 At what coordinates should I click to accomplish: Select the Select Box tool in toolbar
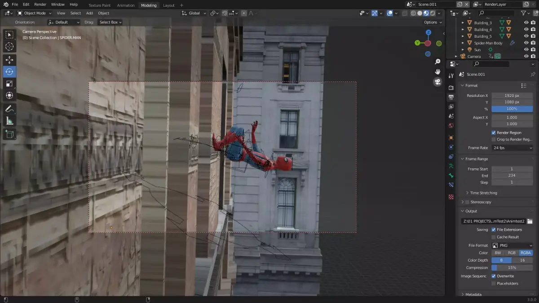(x=9, y=35)
